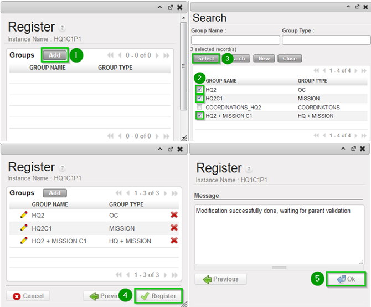This screenshot has height=307, width=371.
Task: First page in Search results top pager
Action: point(316,70)
